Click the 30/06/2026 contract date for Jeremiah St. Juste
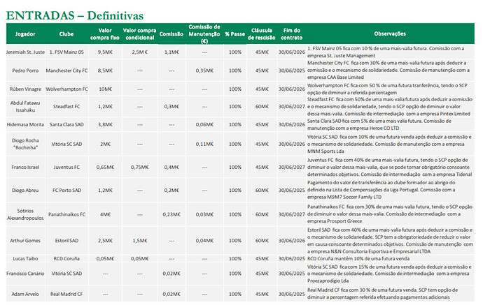 pyautogui.click(x=292, y=52)
